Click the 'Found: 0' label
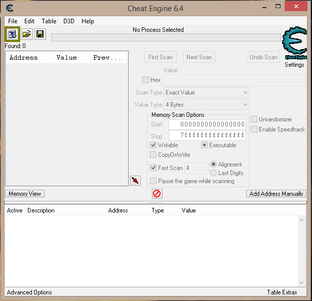Screen dimensions: 312x301 click(x=15, y=46)
